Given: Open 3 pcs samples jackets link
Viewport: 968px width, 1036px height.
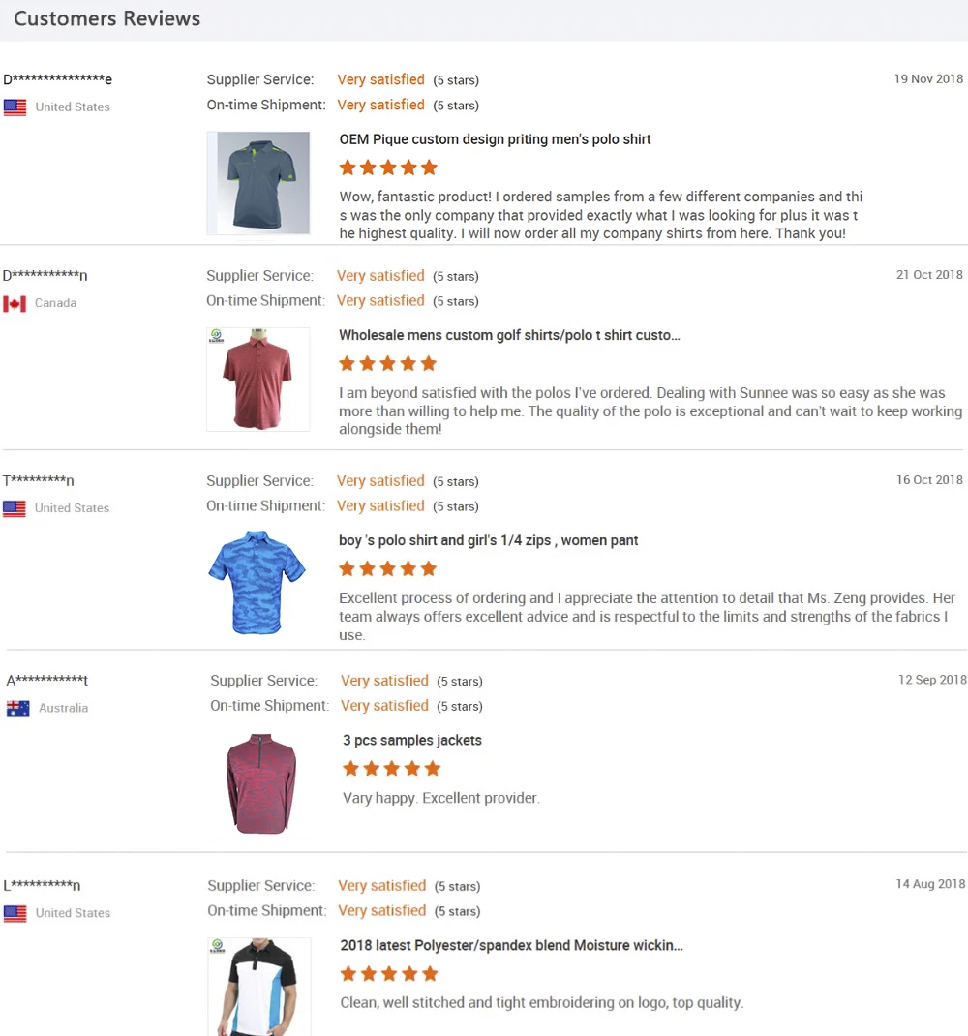Looking at the screenshot, I should tap(412, 741).
